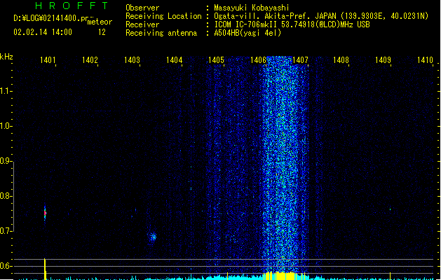Click the 1407 time axis marker

[x=300, y=60]
